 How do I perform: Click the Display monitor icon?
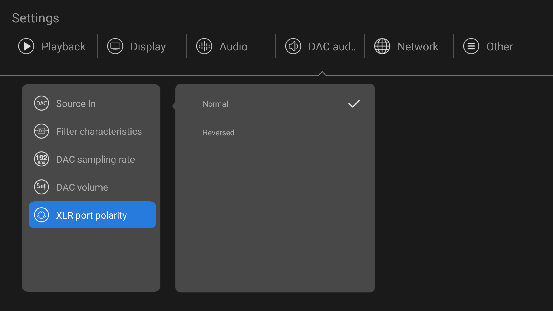pyautogui.click(x=115, y=46)
